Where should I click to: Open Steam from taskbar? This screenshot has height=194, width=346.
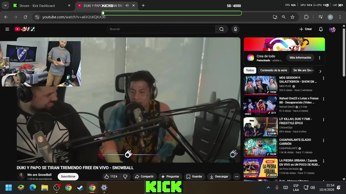pyautogui.click(x=80, y=188)
